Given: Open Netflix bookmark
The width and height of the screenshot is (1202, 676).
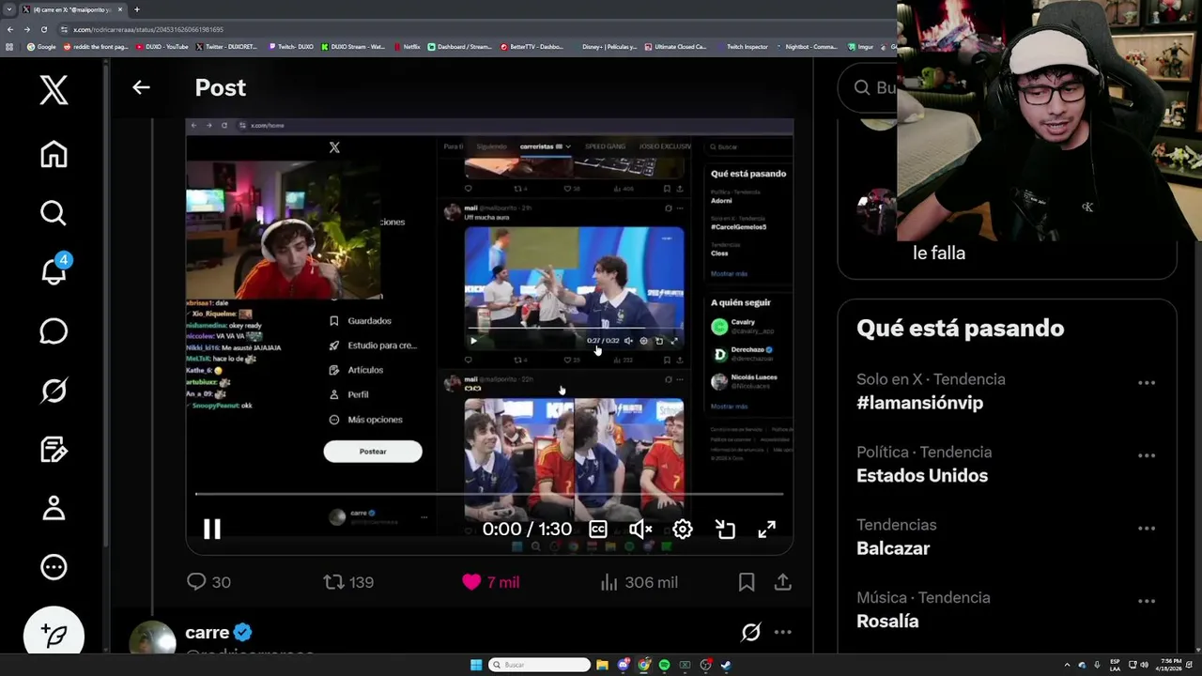Looking at the screenshot, I should [408, 46].
